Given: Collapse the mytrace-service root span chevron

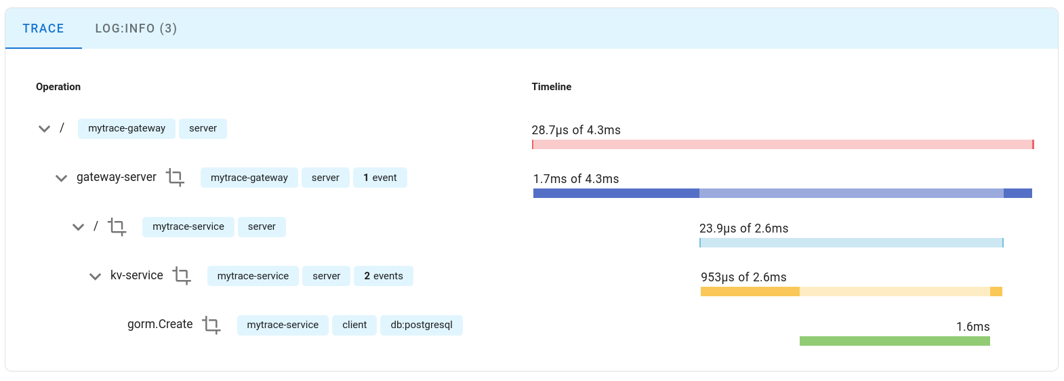Looking at the screenshot, I should tap(78, 227).
